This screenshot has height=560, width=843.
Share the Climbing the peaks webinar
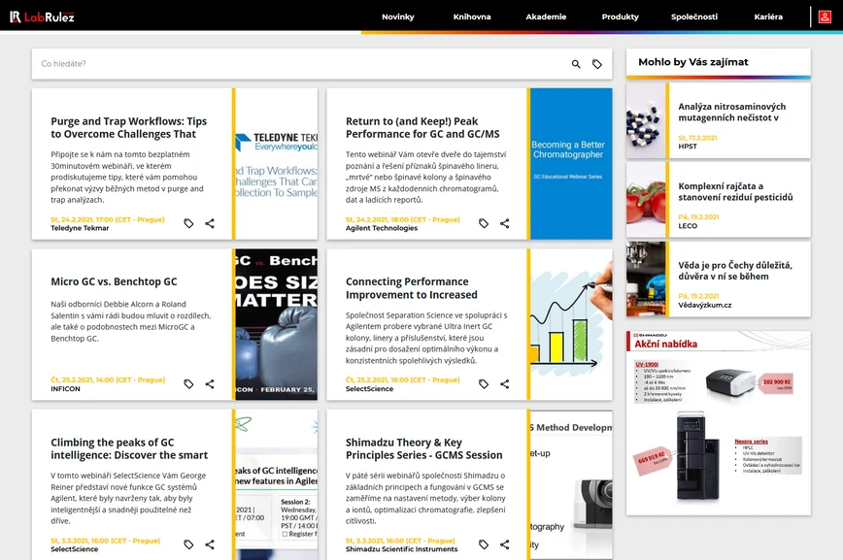[210, 544]
